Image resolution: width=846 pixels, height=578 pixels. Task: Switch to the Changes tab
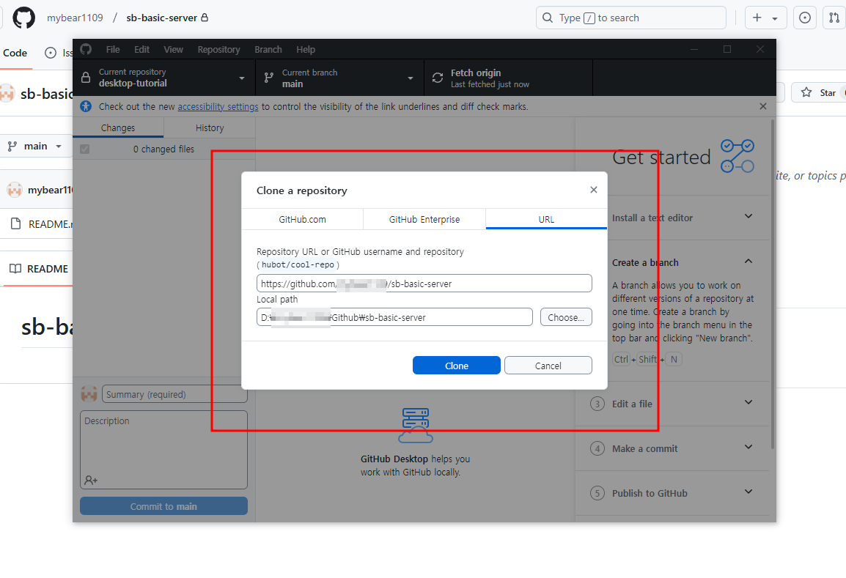117,127
